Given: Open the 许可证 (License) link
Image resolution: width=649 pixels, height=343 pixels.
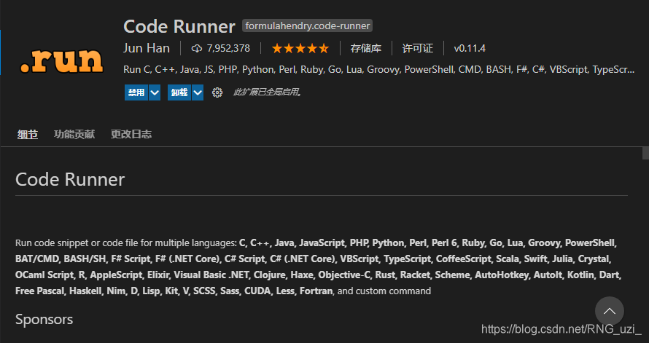Looking at the screenshot, I should coord(417,48).
